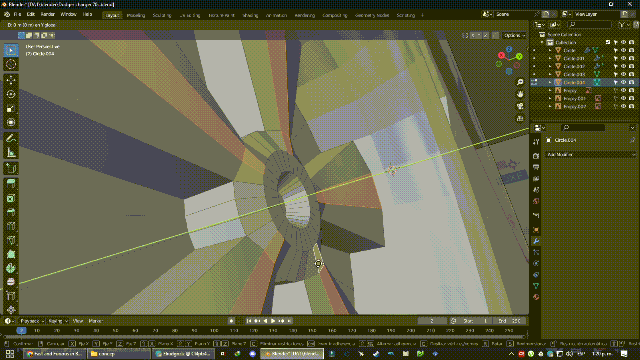The width and height of the screenshot is (640, 360).
Task: Activate the Rotate tool
Action: pyautogui.click(x=11, y=94)
